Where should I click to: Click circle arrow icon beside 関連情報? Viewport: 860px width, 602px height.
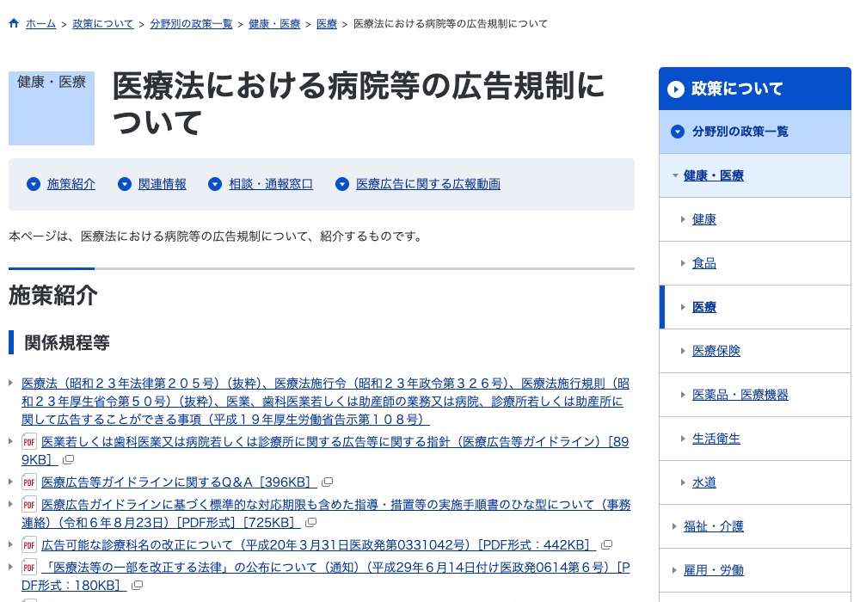pyautogui.click(x=125, y=184)
